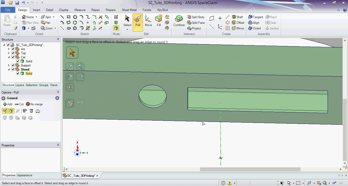Click the Cut option button
Screen dimensions: 348x186
click(19, 104)
